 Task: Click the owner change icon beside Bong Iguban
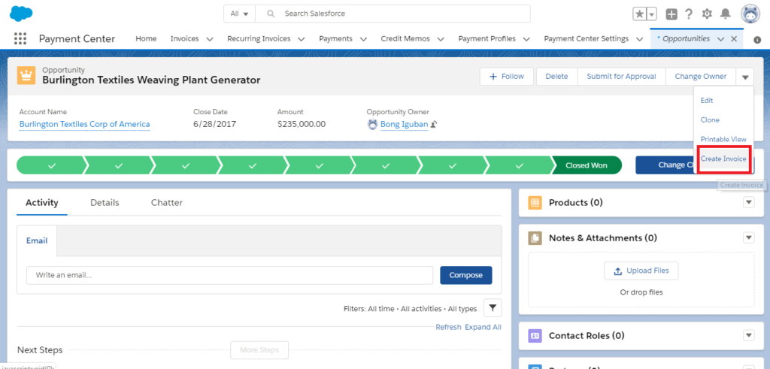(x=434, y=125)
